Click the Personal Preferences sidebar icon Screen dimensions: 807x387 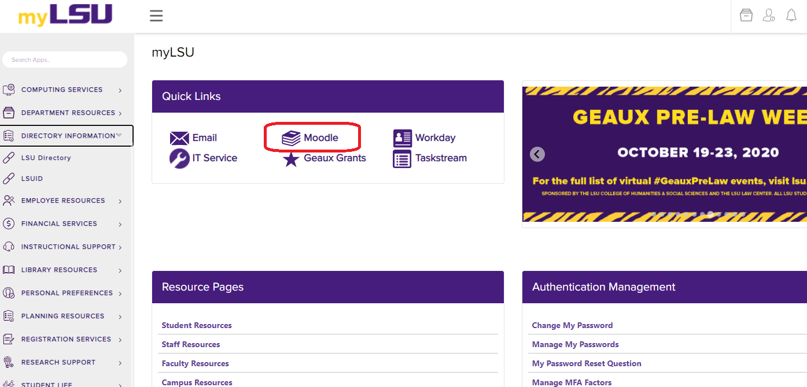pyautogui.click(x=9, y=293)
